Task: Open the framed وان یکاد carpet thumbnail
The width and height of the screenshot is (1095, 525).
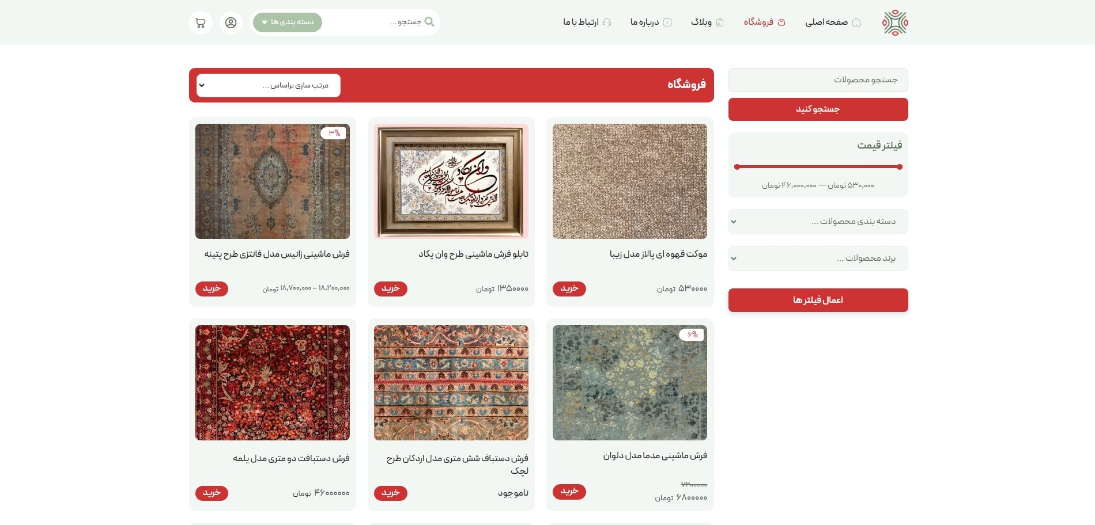Action: 451,181
